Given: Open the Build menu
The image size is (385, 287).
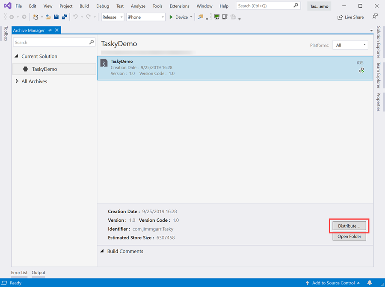Looking at the screenshot, I should coord(84,6).
